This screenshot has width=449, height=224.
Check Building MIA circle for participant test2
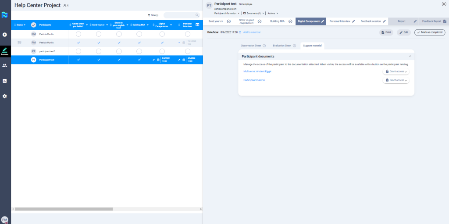139,51
